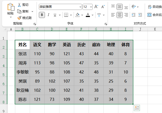Toggle Wrap Text (自动换行)
Viewport: 162px width, 113px height.
[155, 7]
